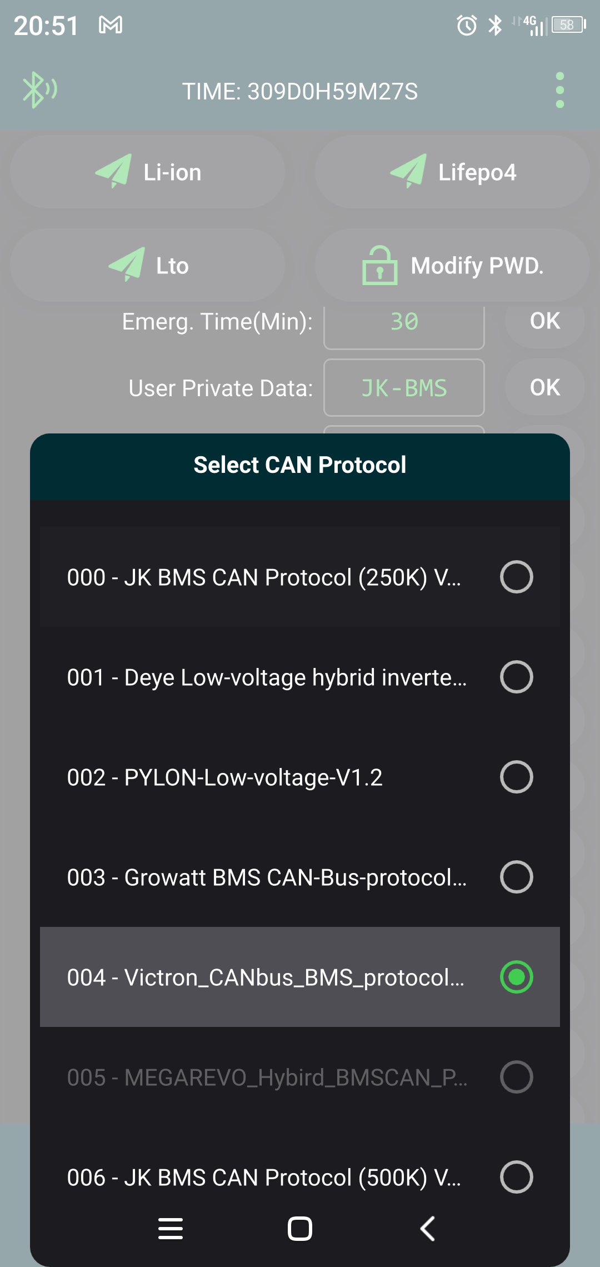Viewport: 600px width, 1267px height.
Task: Open the Android recent apps icon
Action: pyautogui.click(x=171, y=1228)
